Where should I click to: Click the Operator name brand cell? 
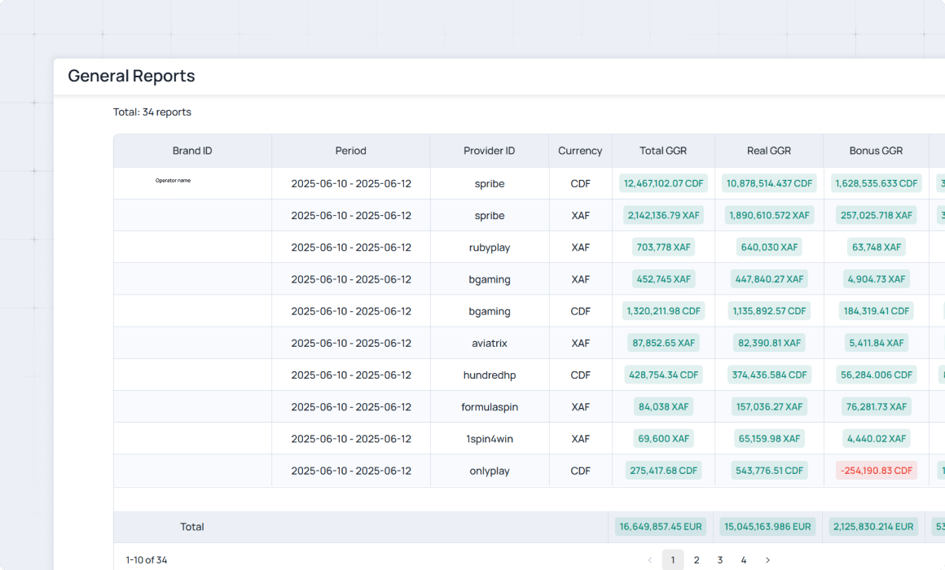click(173, 181)
